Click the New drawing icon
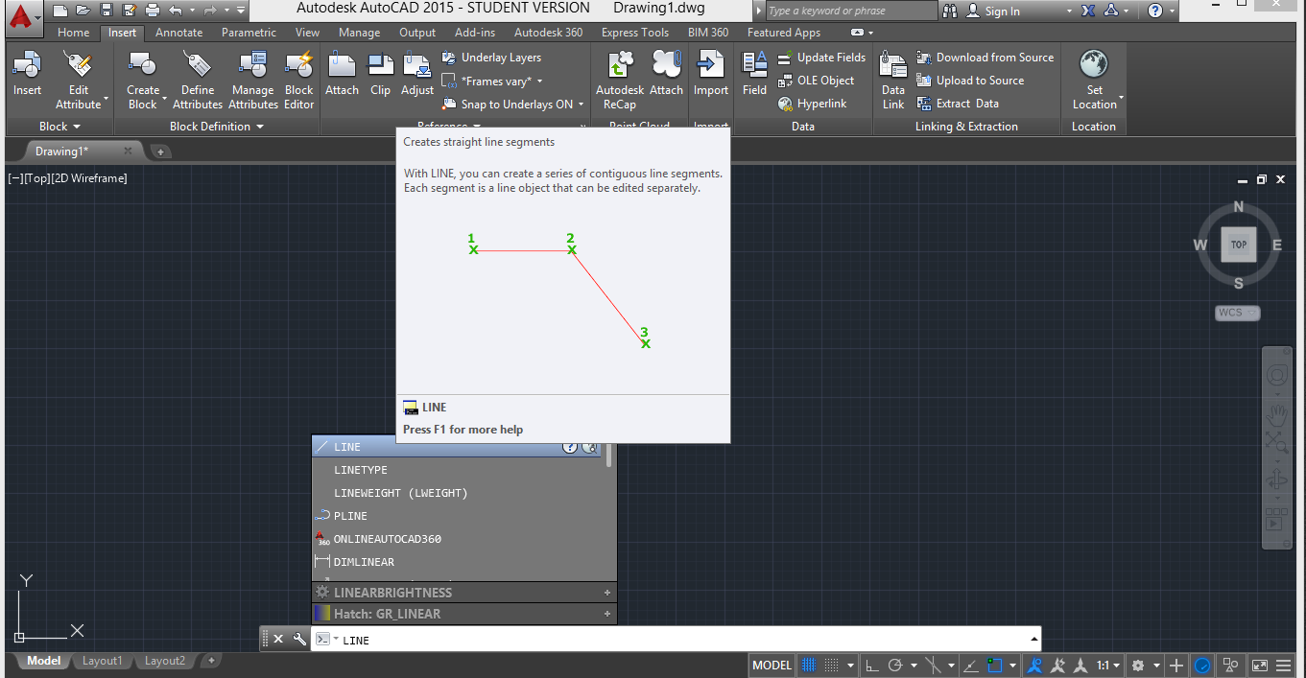 pyautogui.click(x=60, y=11)
